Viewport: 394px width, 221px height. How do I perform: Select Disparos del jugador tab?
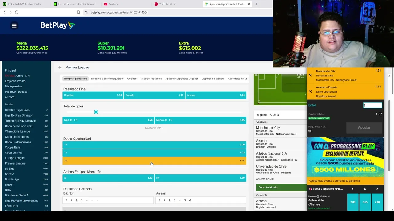[213, 79]
